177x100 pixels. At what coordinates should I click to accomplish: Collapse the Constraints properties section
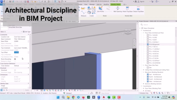pyautogui.click(x=28, y=34)
